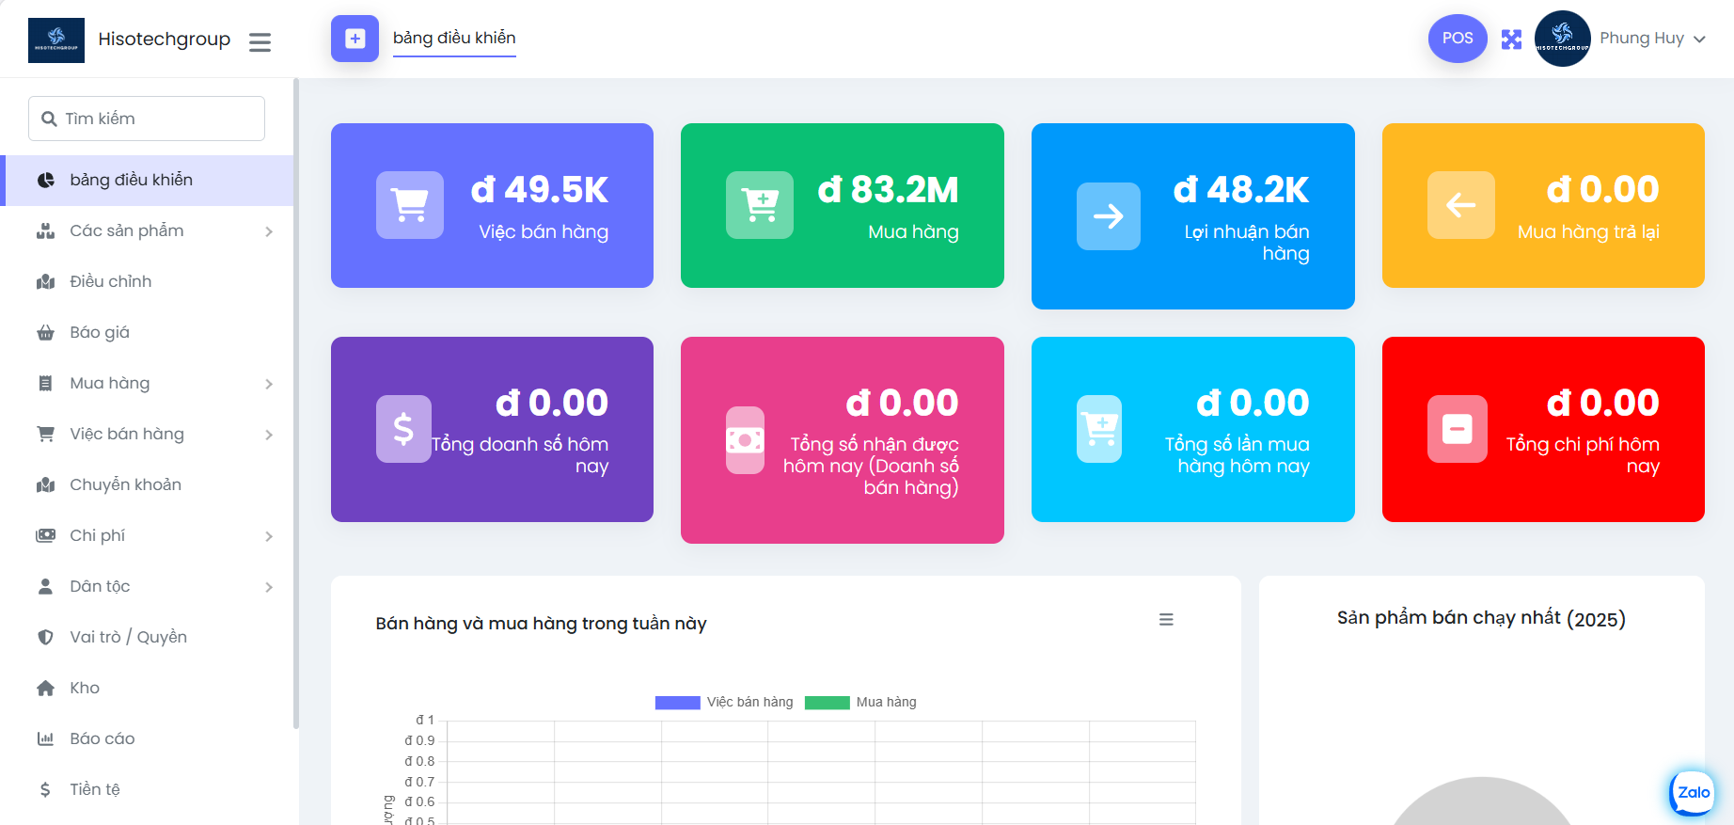
Task: Click the shopping cart icon on sales card
Action: tap(410, 205)
